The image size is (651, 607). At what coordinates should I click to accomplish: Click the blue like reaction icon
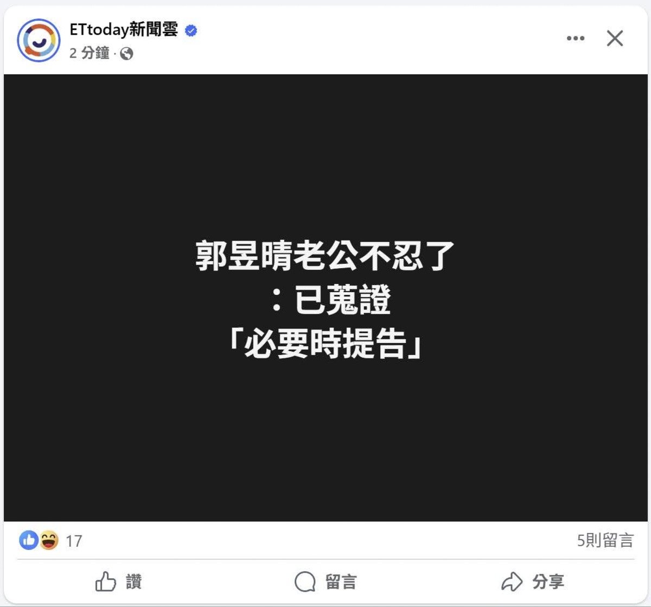point(29,540)
